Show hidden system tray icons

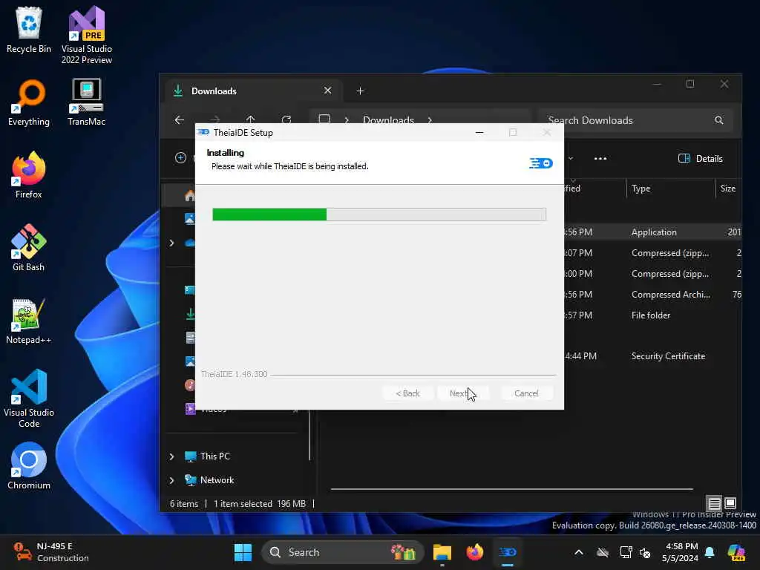tap(579, 552)
